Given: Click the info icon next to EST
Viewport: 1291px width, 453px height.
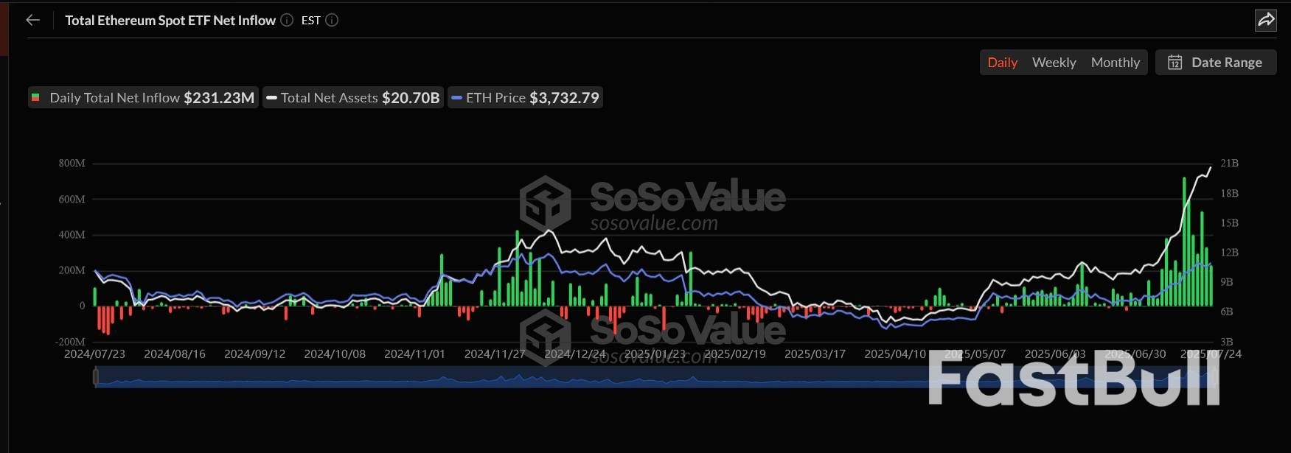Looking at the screenshot, I should click(x=332, y=20).
